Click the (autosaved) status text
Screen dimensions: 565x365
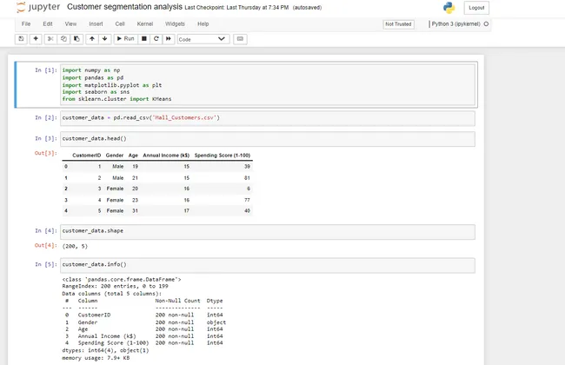(307, 8)
